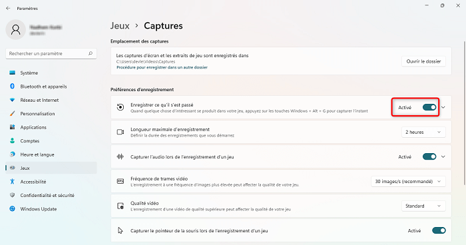
Task: Click Rechercher un paramètre search field
Action: tap(51, 53)
